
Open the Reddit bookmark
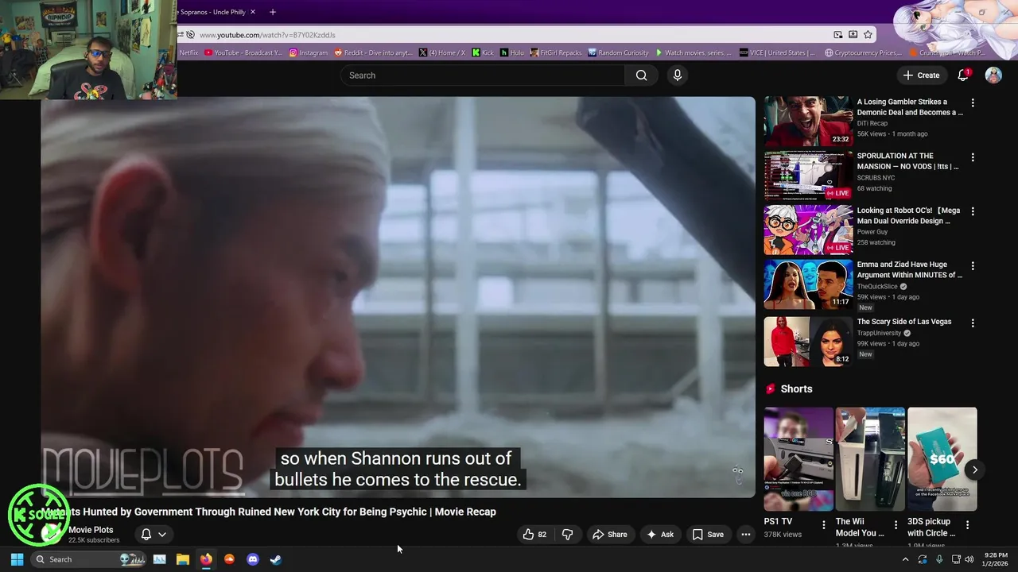pos(374,52)
